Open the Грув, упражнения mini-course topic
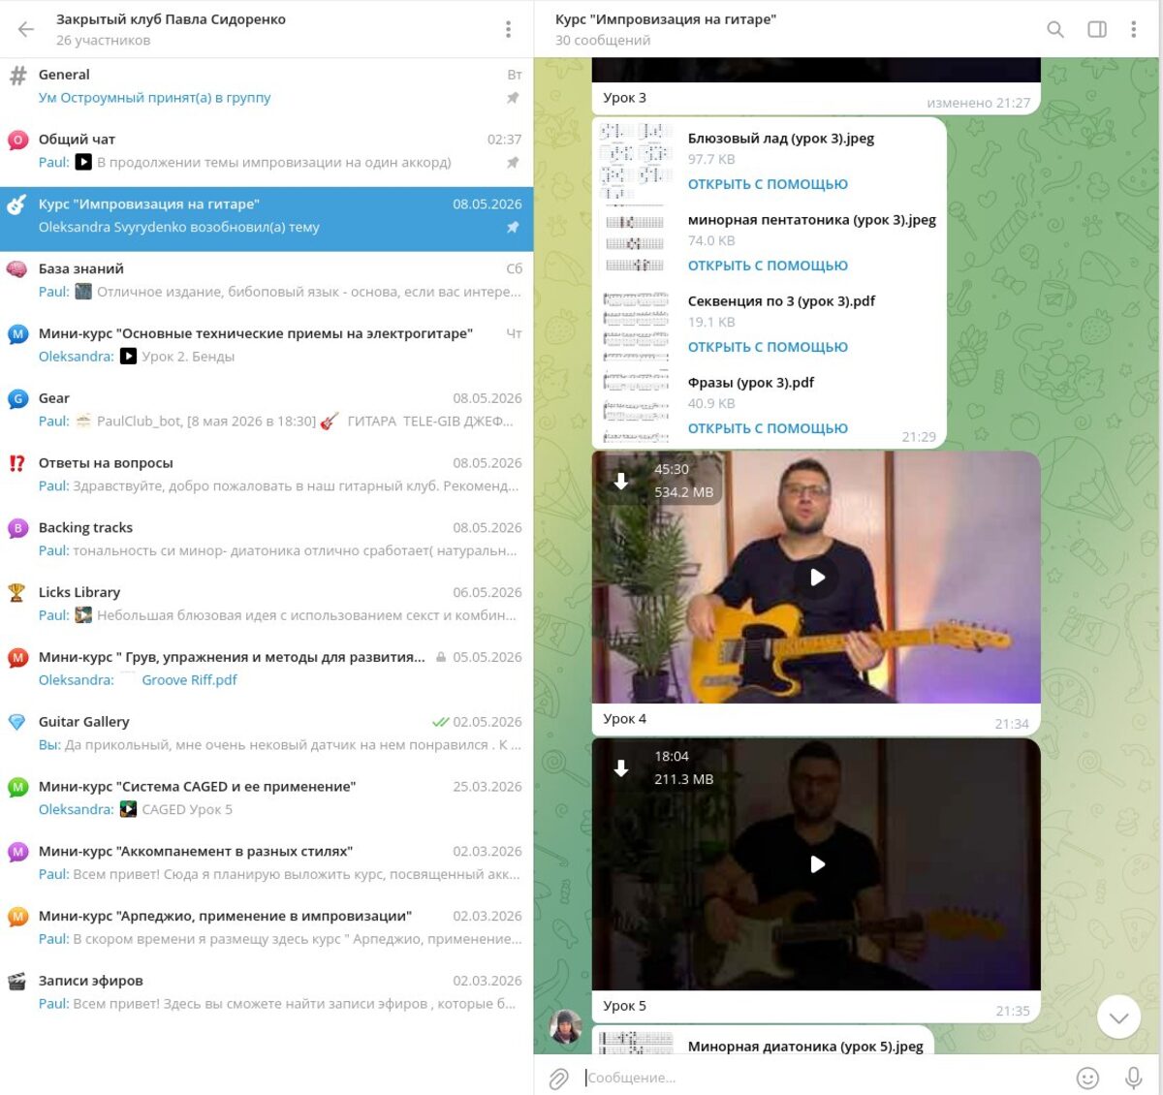1163x1095 pixels. click(x=267, y=669)
